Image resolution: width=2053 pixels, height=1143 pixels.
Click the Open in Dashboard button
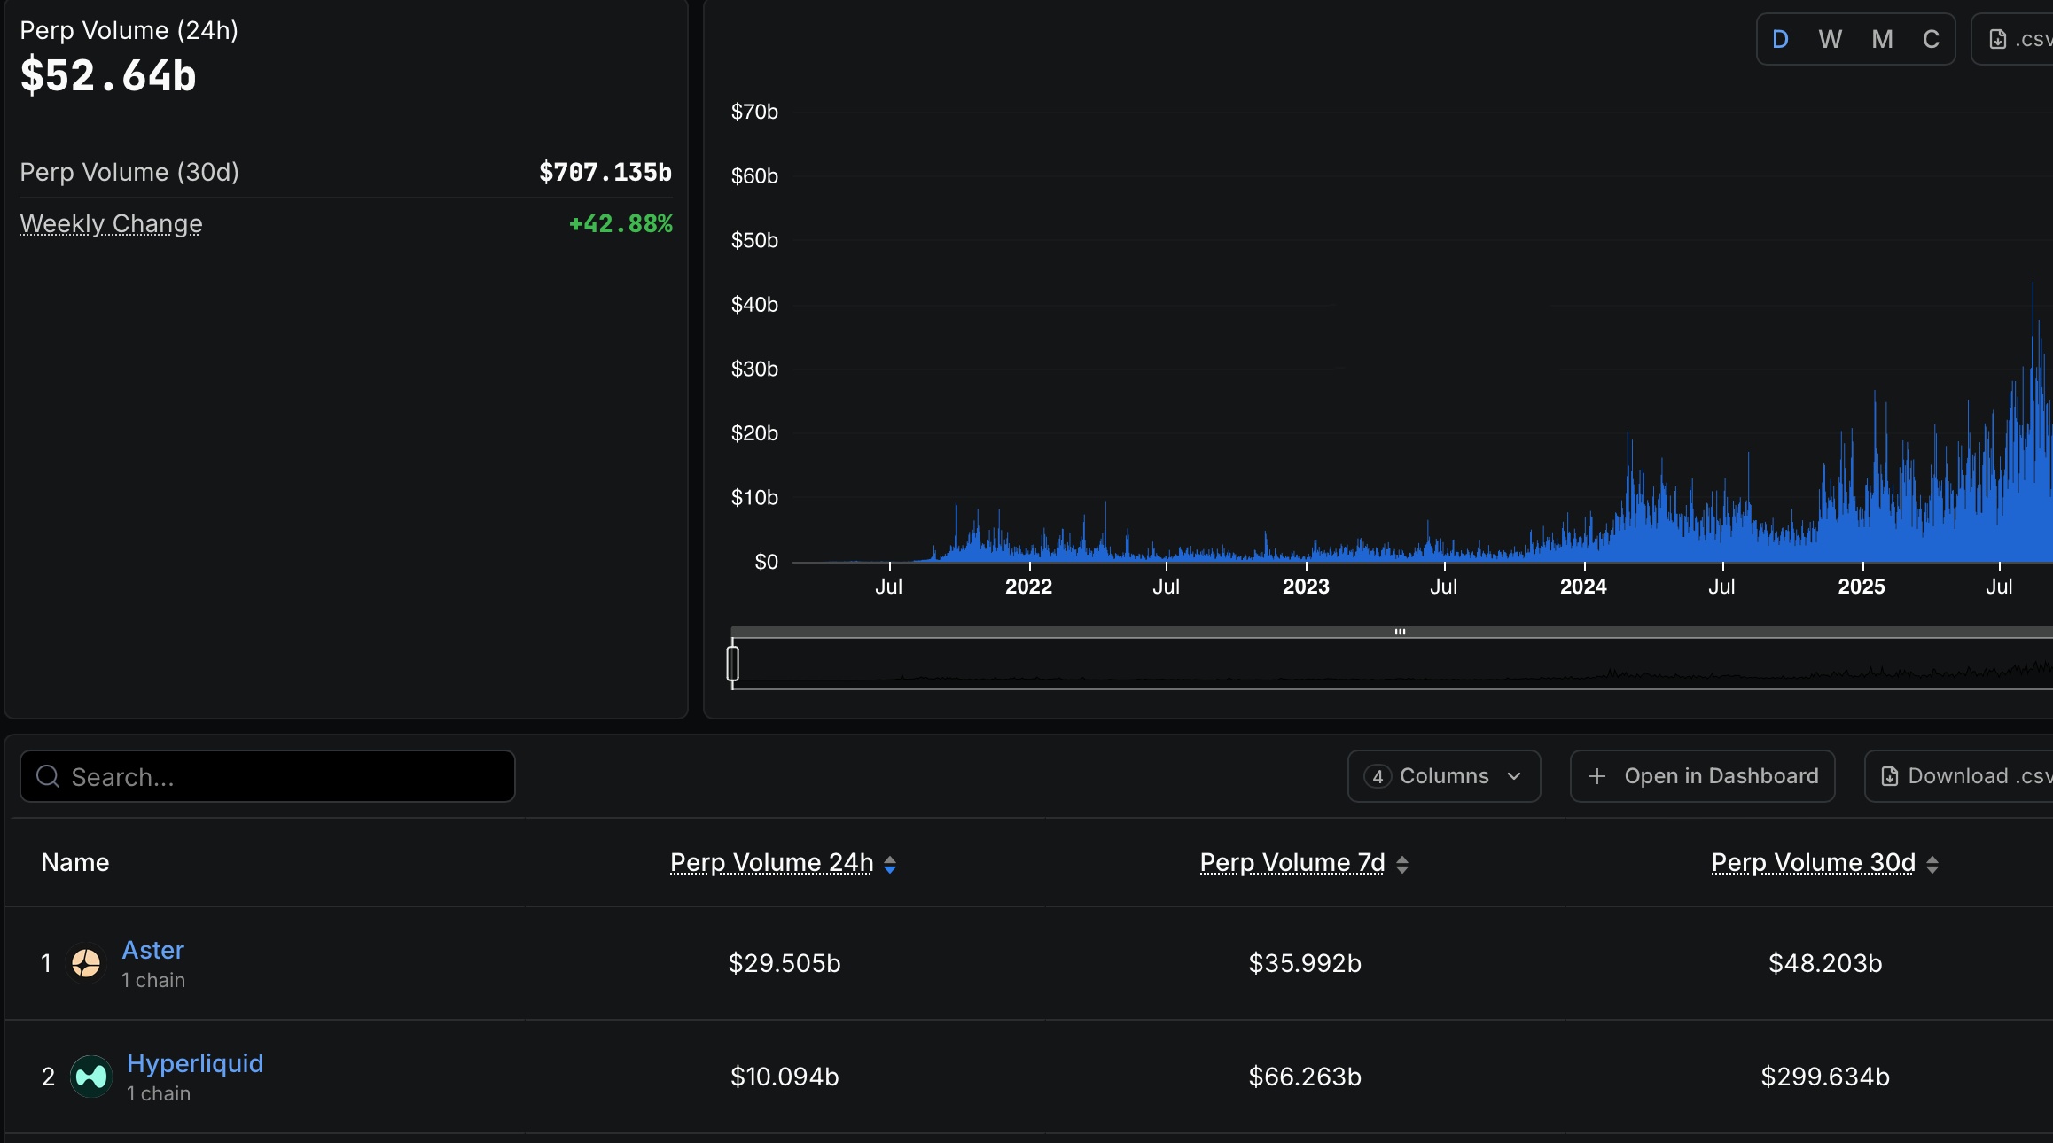click(1702, 777)
